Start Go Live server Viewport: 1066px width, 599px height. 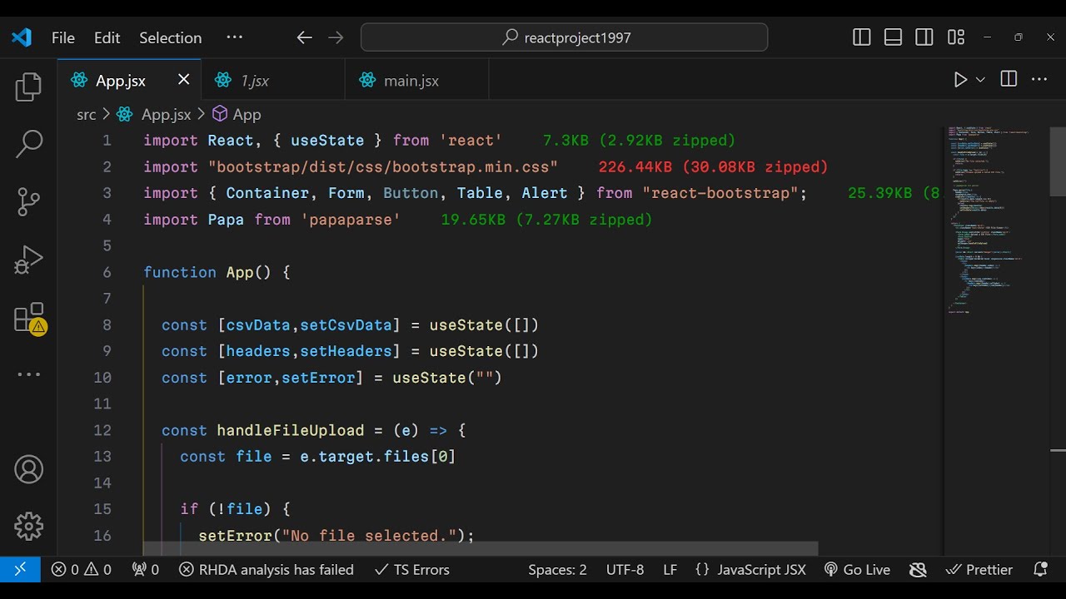[x=857, y=569]
